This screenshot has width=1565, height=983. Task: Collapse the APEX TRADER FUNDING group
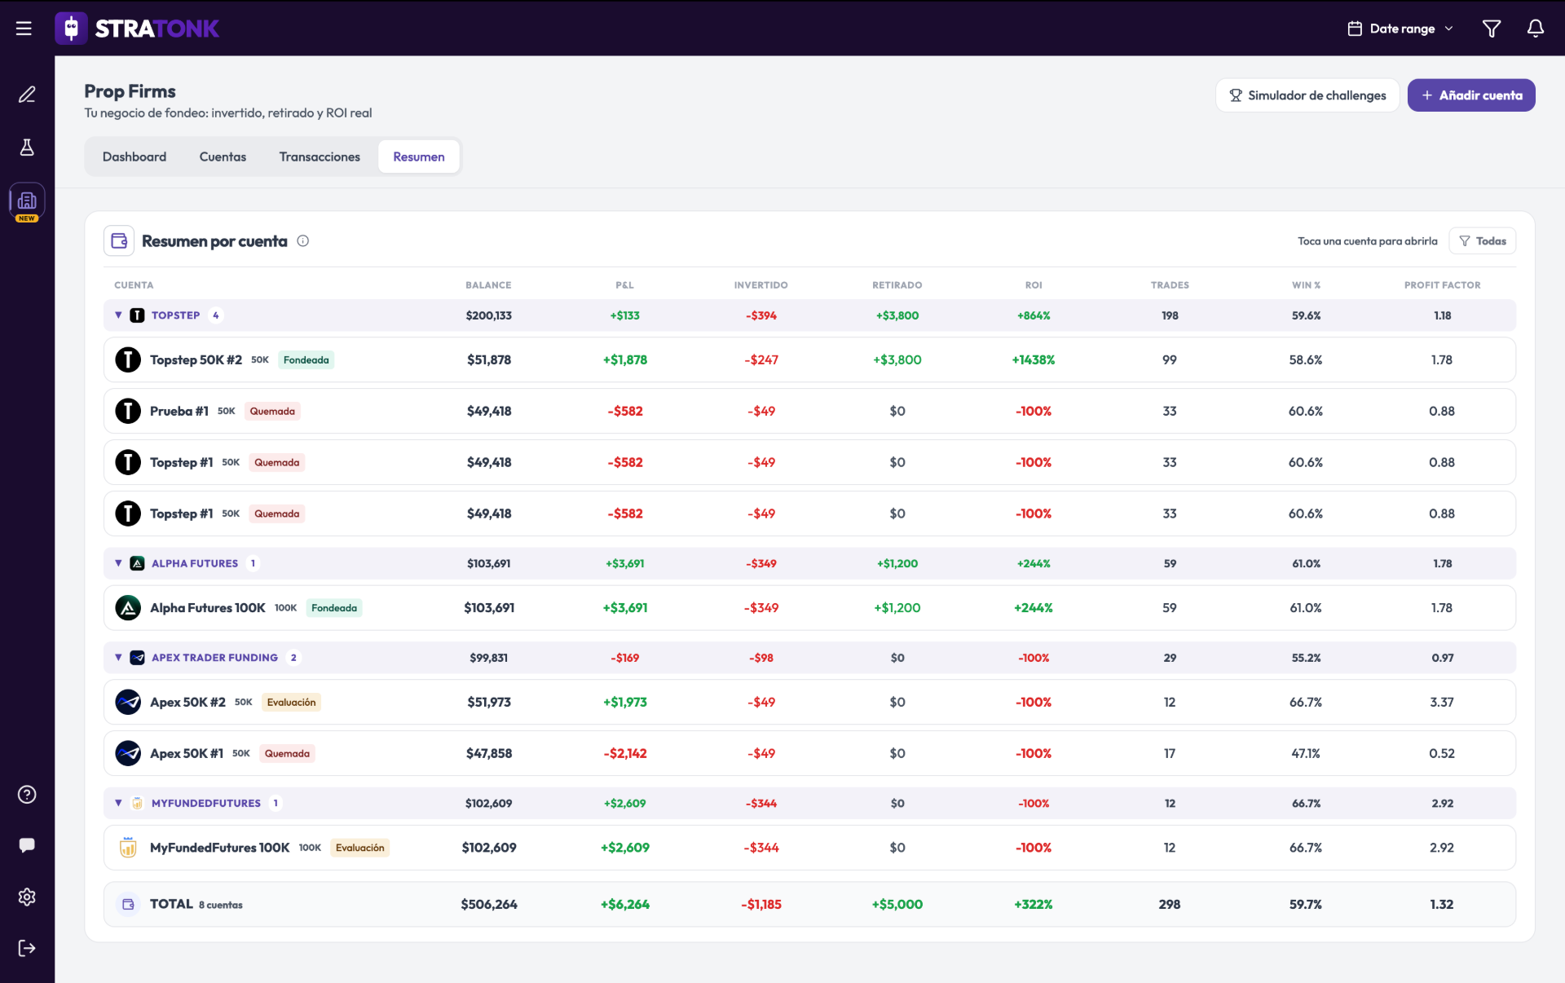click(x=118, y=657)
